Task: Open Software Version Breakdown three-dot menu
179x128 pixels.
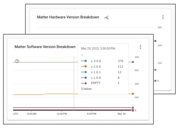Action: click(x=141, y=47)
